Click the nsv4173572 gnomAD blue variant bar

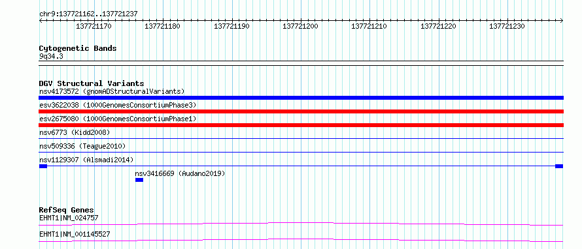click(301, 98)
